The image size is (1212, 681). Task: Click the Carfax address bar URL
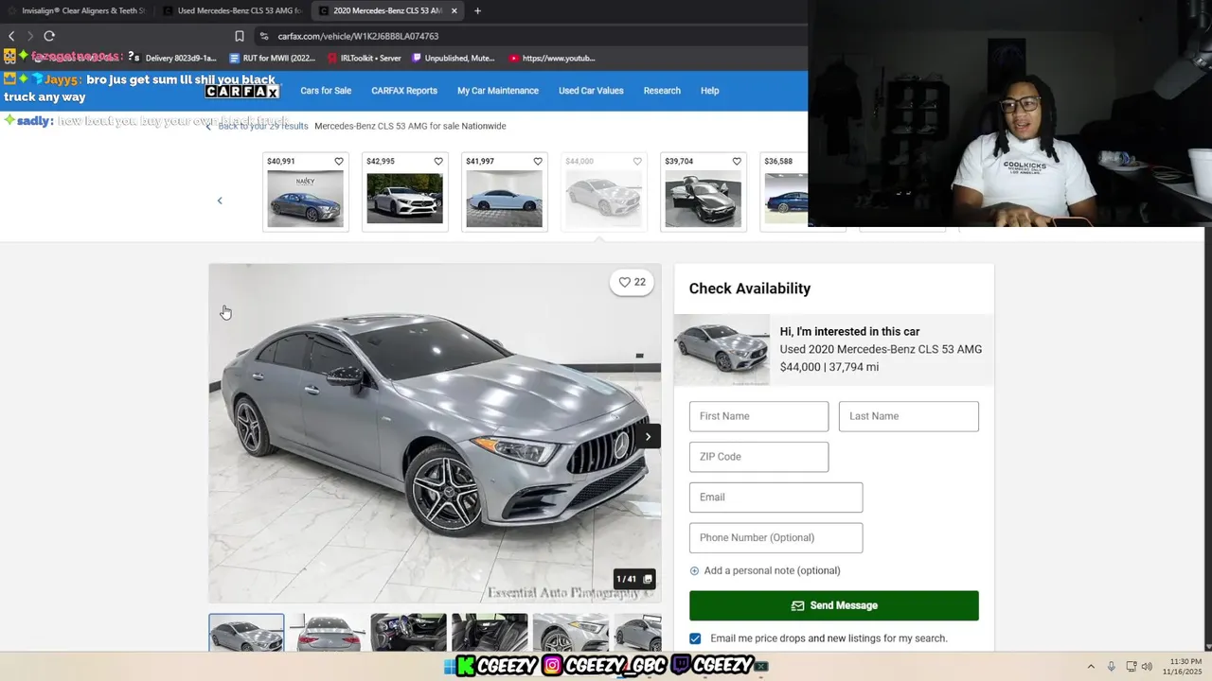(x=358, y=36)
